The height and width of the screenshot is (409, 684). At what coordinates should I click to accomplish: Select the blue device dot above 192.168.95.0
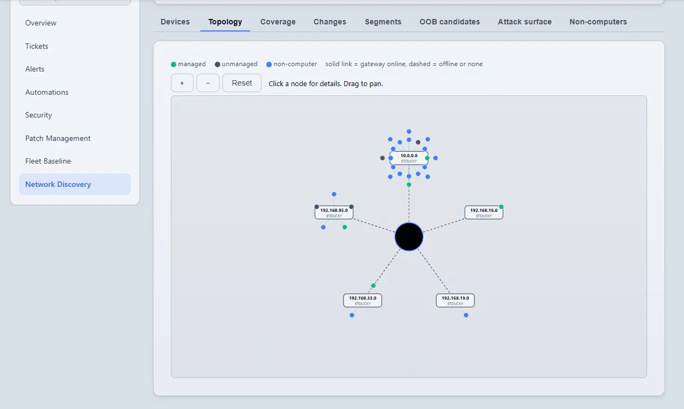tap(334, 194)
